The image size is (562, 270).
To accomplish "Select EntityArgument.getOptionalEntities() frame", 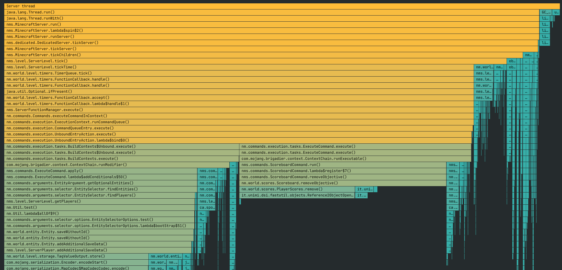I will click(x=101, y=183).
